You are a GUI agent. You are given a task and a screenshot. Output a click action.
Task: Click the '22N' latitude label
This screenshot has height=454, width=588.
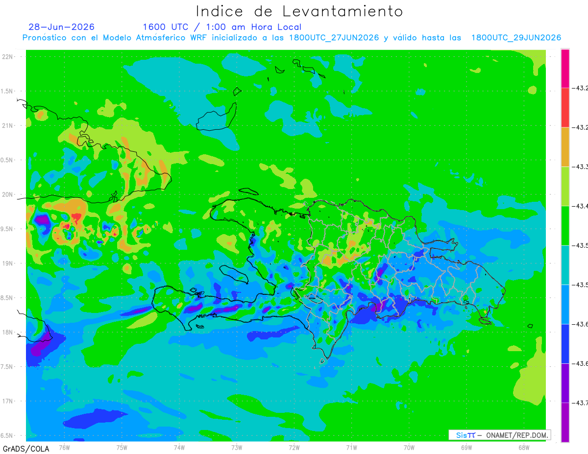pos(8,57)
